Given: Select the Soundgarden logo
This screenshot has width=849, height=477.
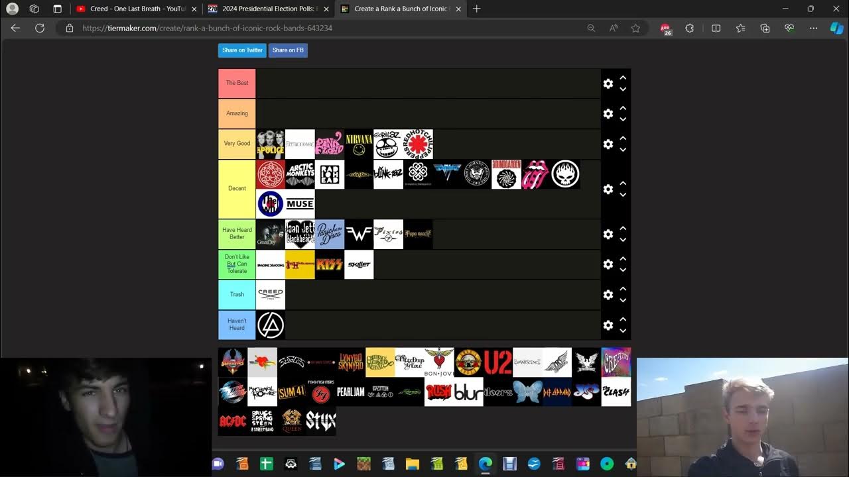Looking at the screenshot, I should coord(506,174).
